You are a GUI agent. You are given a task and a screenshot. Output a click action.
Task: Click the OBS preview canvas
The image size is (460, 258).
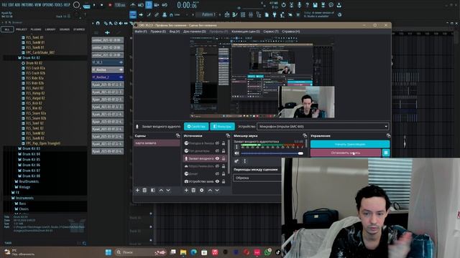[x=262, y=77]
